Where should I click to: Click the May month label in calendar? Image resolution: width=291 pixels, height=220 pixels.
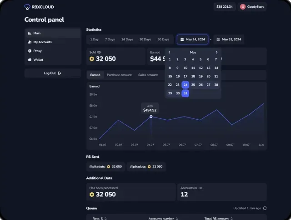tap(193, 53)
